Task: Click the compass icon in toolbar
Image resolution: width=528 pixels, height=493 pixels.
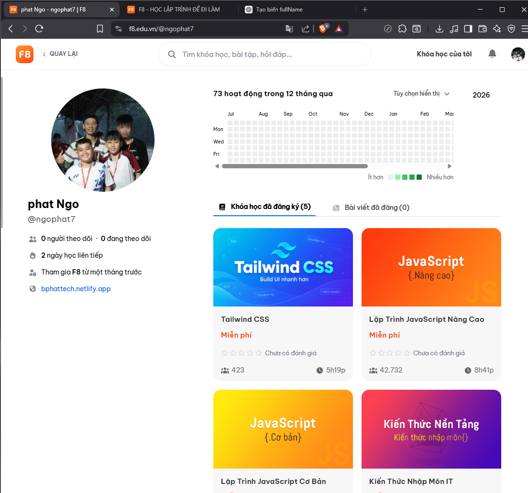Action: tap(388, 29)
